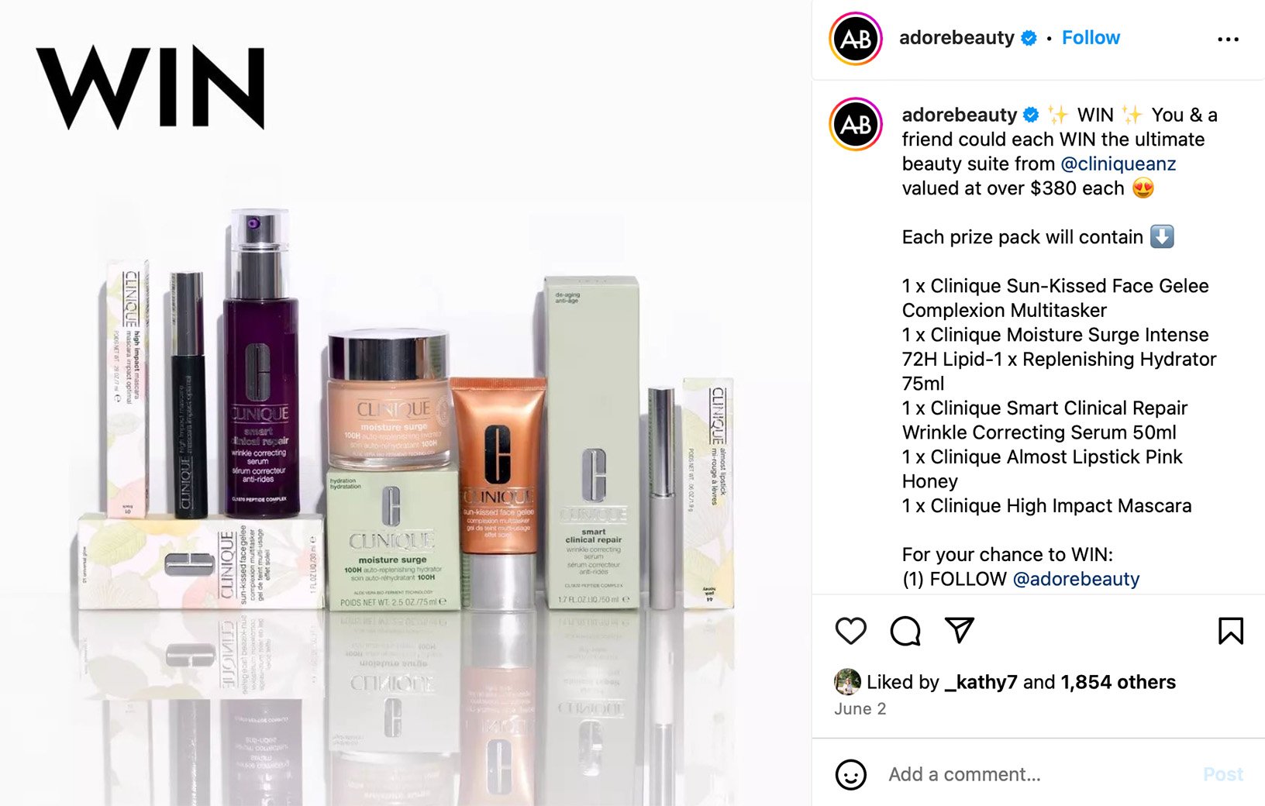
Task: Open the three-dot more options menu
Action: pos(1228,39)
